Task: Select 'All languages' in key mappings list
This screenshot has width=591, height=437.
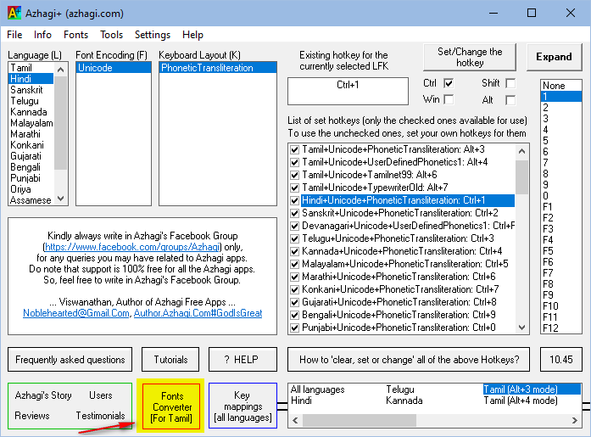Action: coord(318,389)
